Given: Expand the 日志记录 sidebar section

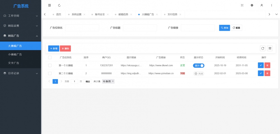Looking at the screenshot, I should [x=20, y=73].
